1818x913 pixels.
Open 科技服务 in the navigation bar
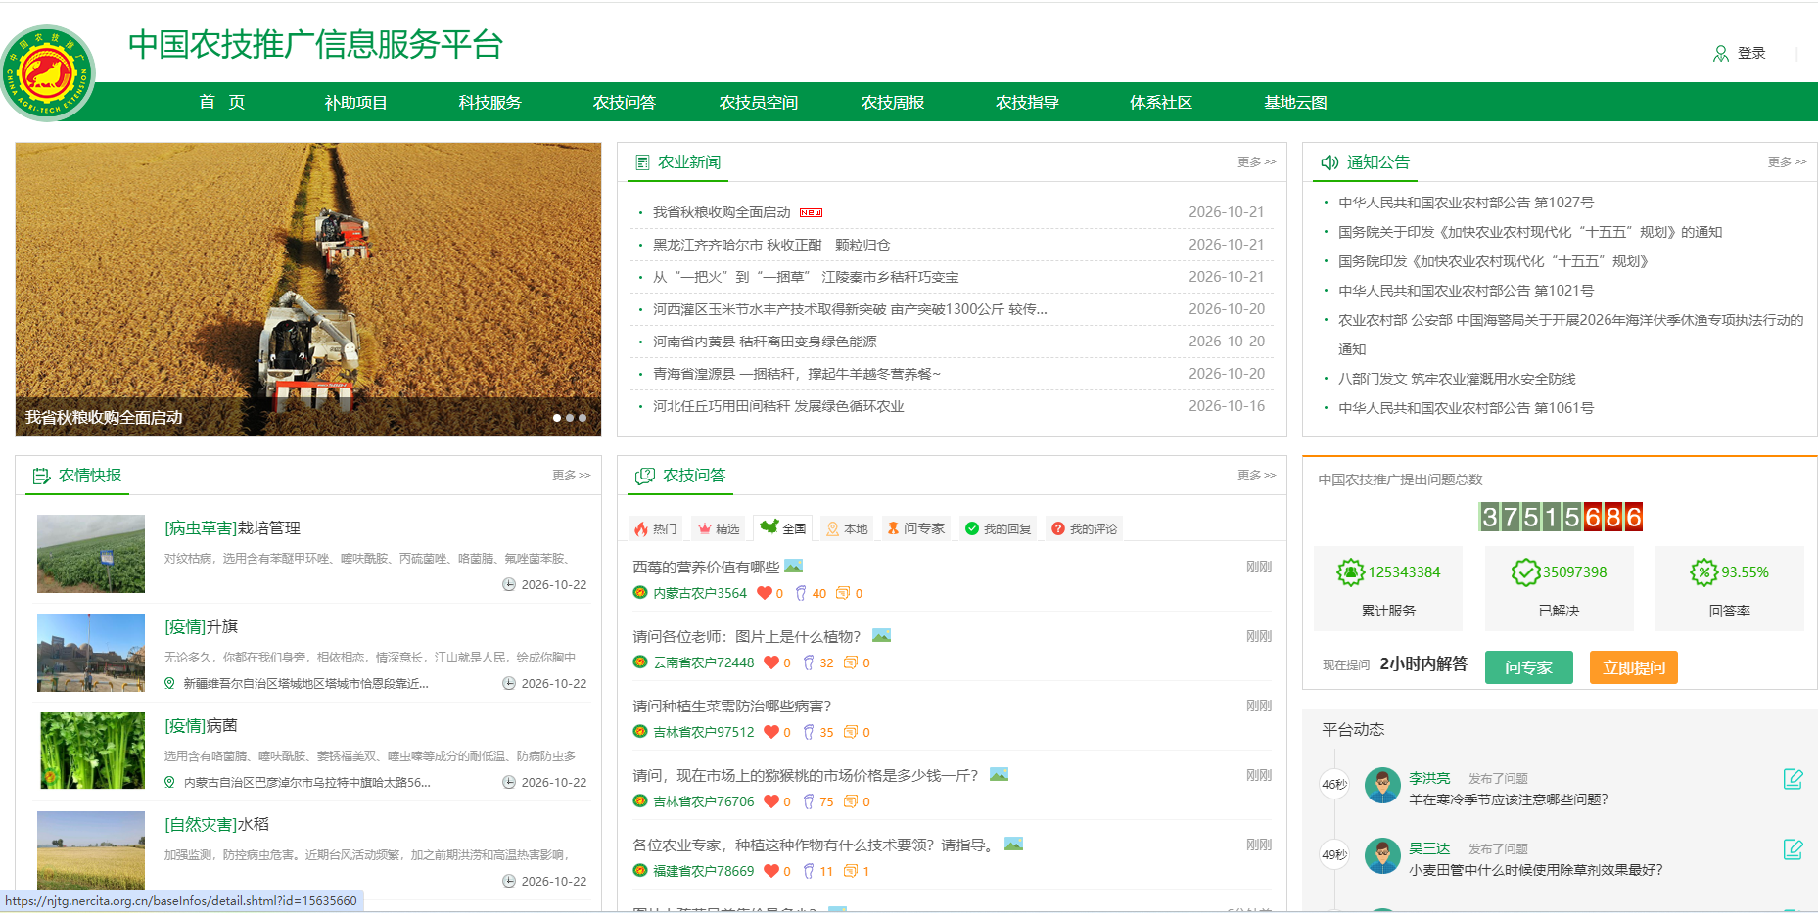coord(489,102)
